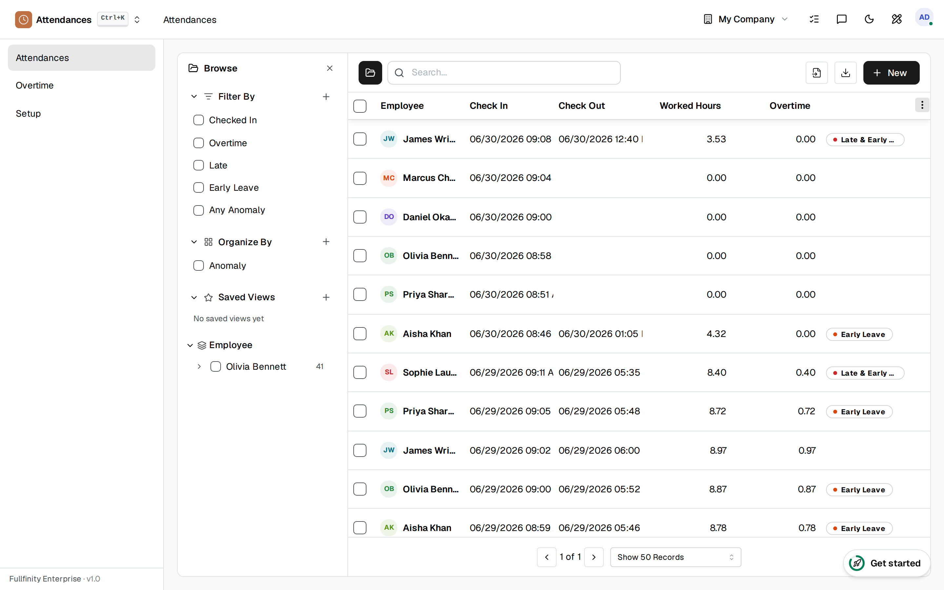Collapse the Organize By section
This screenshot has height=590, width=944.
coord(194,242)
